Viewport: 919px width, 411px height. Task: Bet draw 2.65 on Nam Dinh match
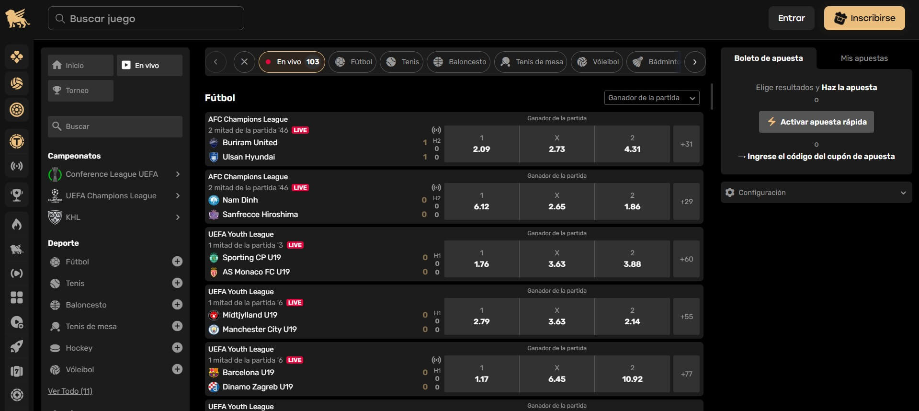coord(556,201)
